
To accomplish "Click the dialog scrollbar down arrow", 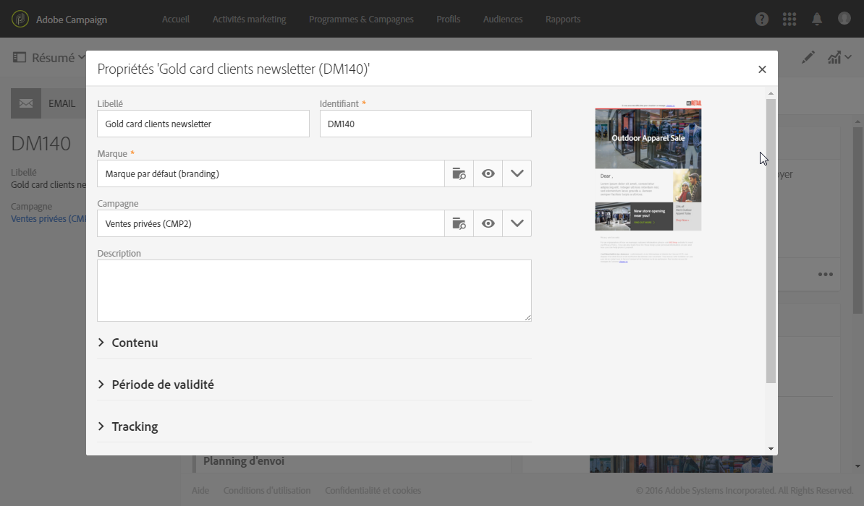I will point(771,449).
